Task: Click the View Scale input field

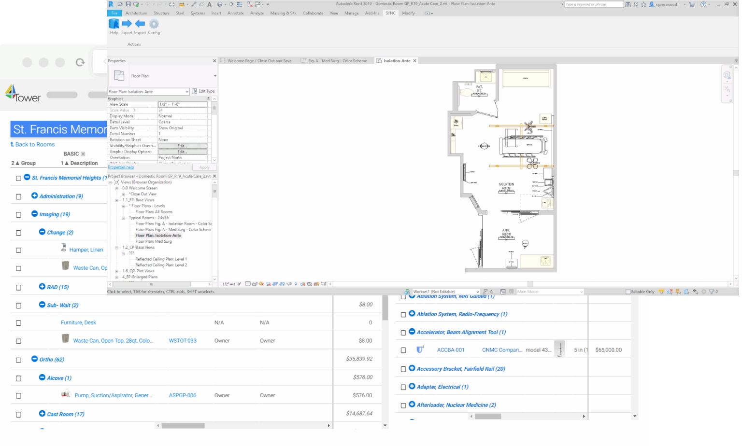Action: pos(182,104)
